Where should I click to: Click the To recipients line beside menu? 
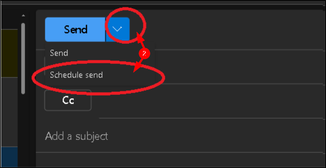[x=239, y=67]
